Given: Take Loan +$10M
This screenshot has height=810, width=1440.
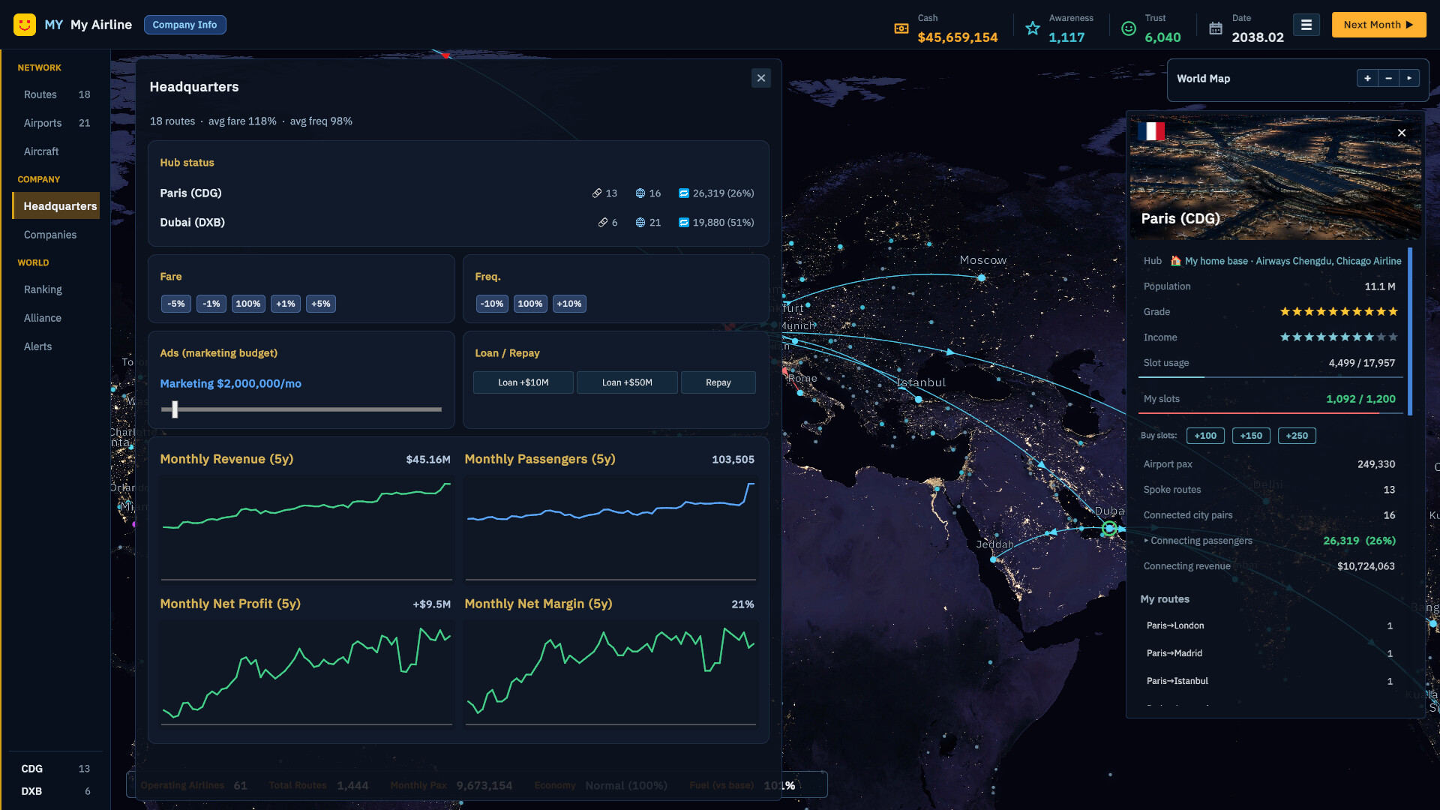Looking at the screenshot, I should point(523,382).
